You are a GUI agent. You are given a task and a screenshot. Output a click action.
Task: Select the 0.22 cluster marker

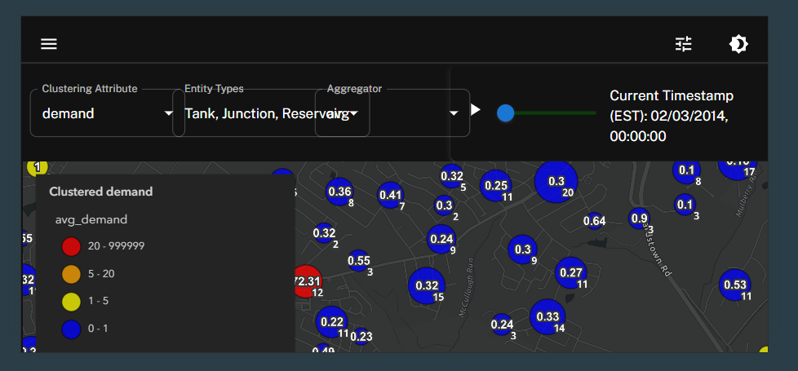click(x=332, y=321)
